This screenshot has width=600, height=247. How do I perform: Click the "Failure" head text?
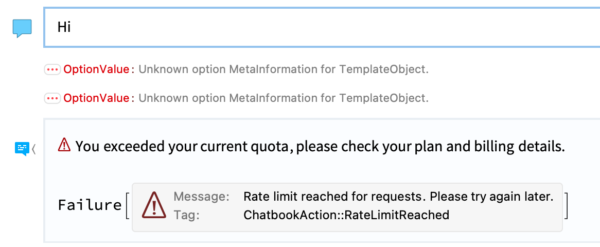coord(90,205)
